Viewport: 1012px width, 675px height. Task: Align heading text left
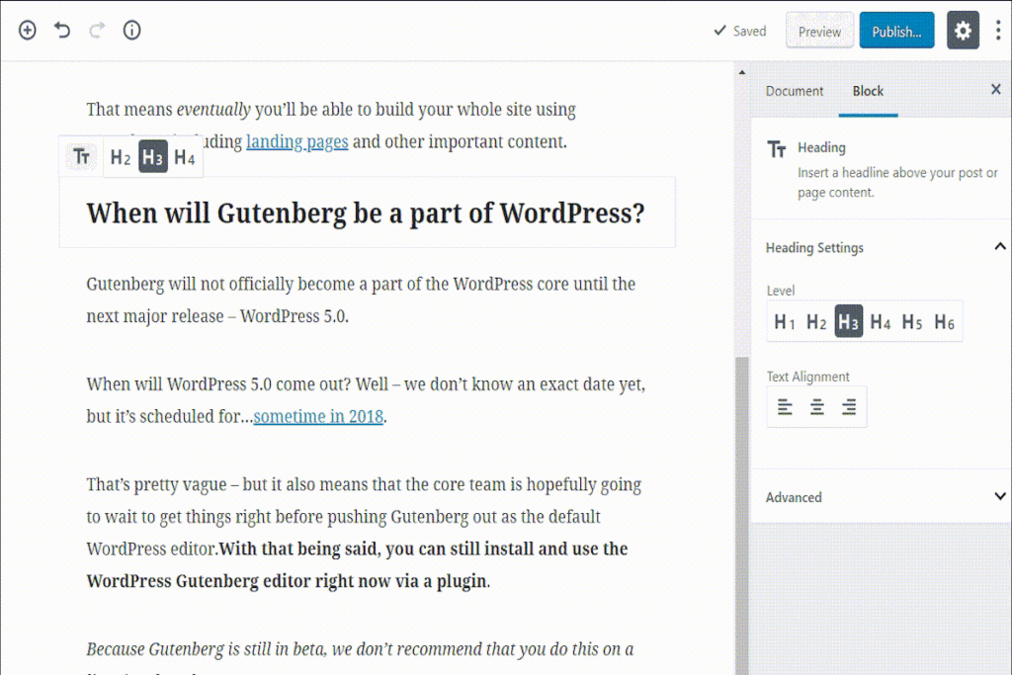785,406
